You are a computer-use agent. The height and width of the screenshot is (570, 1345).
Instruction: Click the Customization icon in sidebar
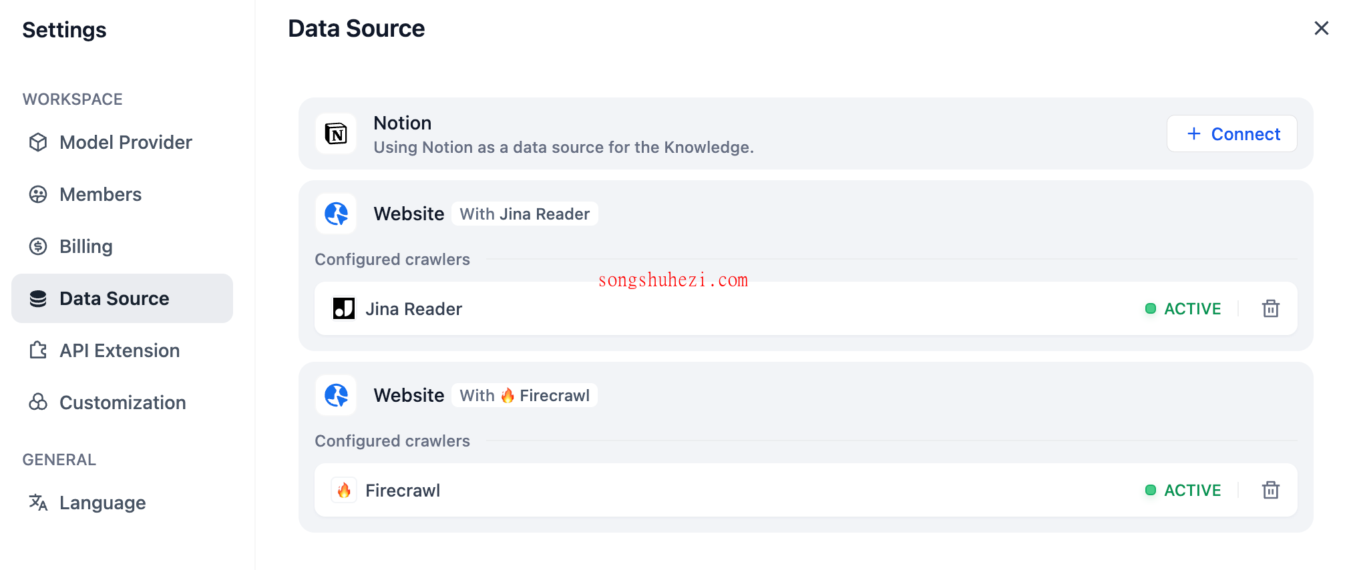point(38,402)
